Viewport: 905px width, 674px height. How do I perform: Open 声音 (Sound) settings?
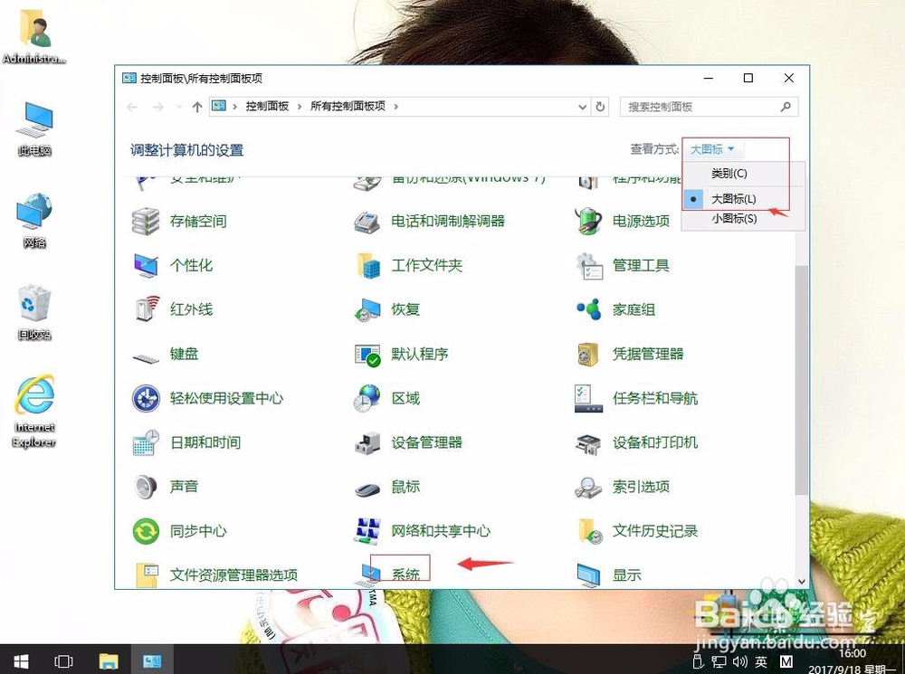pyautogui.click(x=184, y=486)
